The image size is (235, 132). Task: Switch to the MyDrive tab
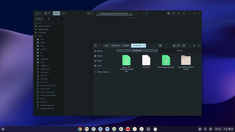click(180, 51)
